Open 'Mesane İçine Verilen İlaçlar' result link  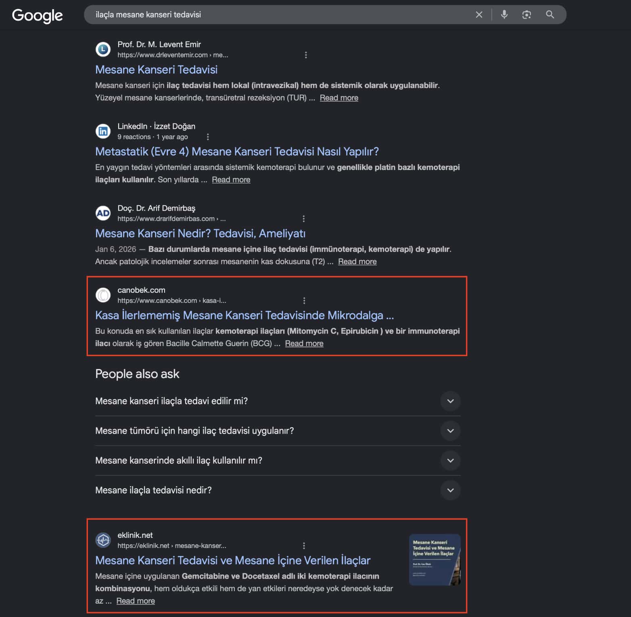(233, 560)
